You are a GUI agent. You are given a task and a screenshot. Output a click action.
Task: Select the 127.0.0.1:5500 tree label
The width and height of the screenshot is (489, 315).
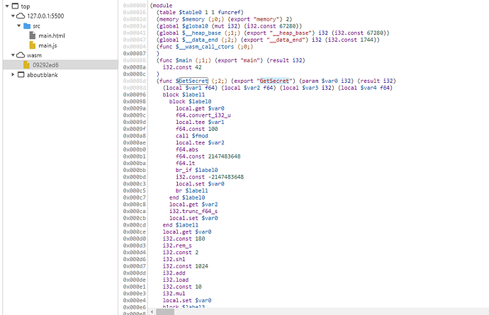point(45,16)
